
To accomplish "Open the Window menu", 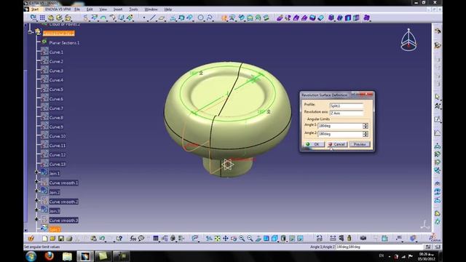I will coord(151,9).
